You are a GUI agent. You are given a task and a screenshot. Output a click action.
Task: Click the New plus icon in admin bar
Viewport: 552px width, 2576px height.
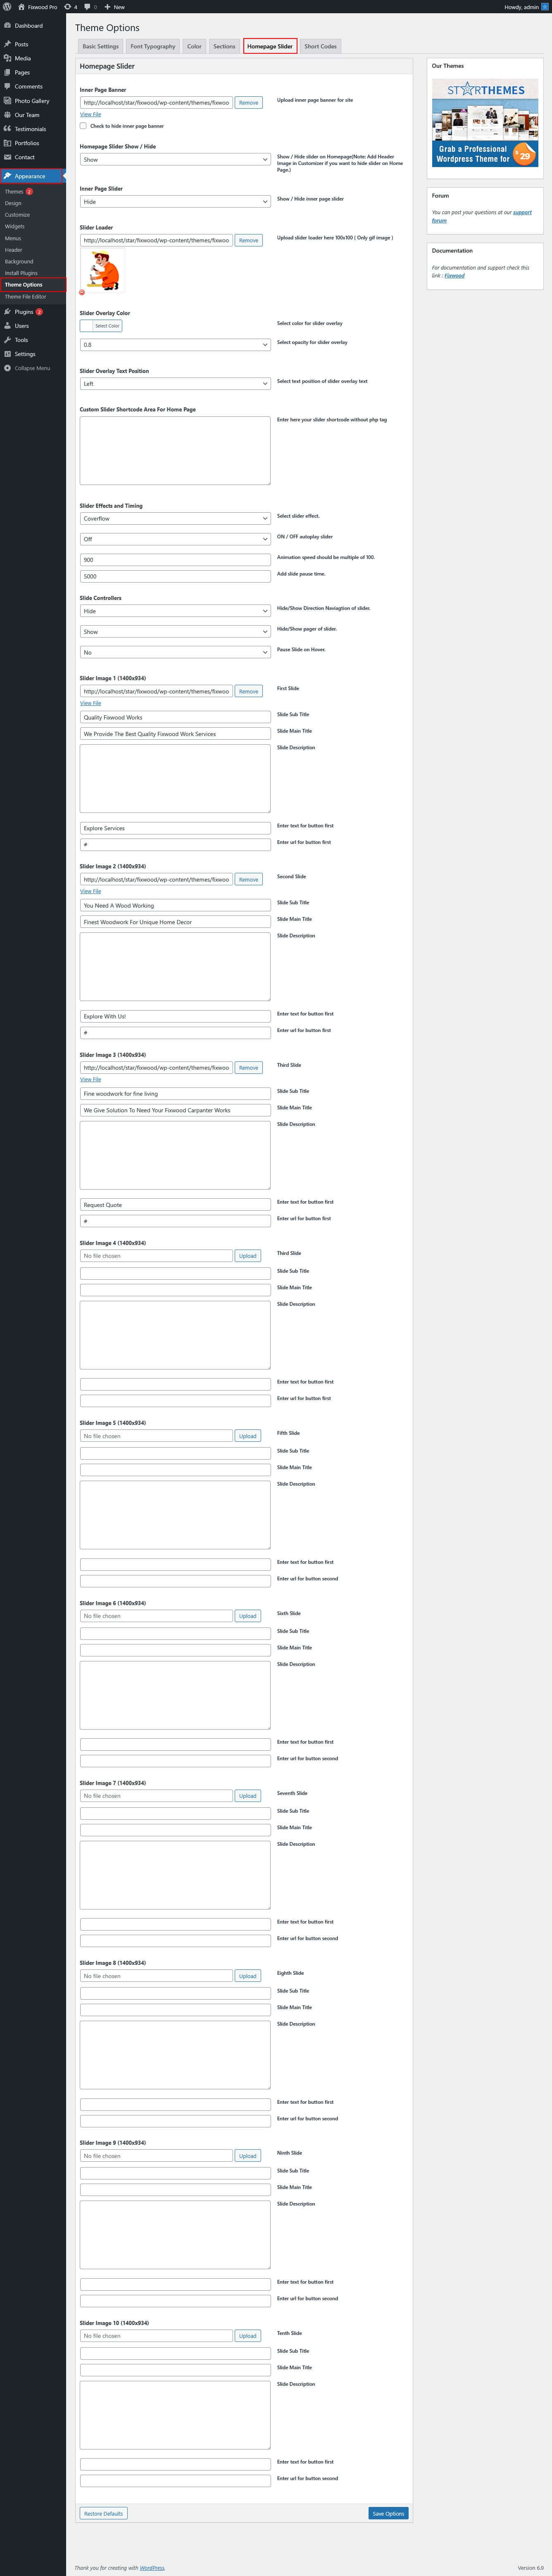[x=107, y=7]
